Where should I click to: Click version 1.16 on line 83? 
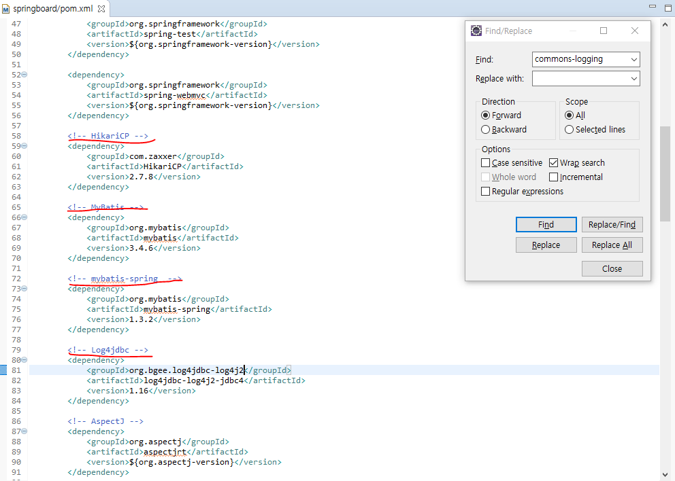(x=139, y=391)
